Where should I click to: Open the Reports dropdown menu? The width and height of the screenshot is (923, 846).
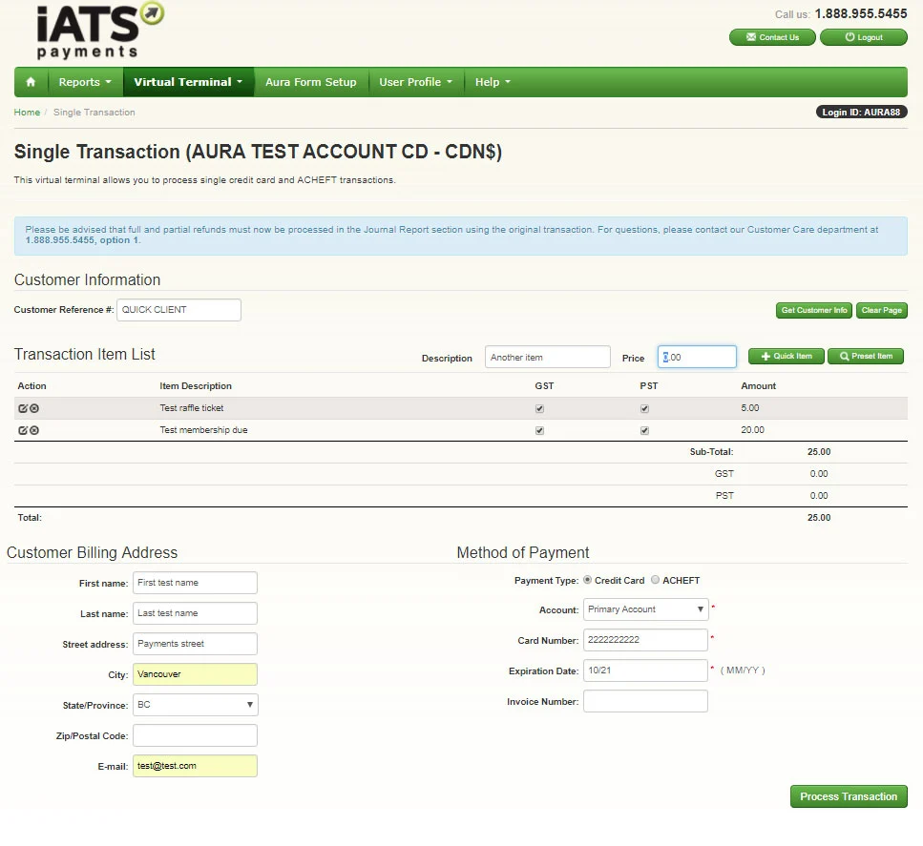85,82
